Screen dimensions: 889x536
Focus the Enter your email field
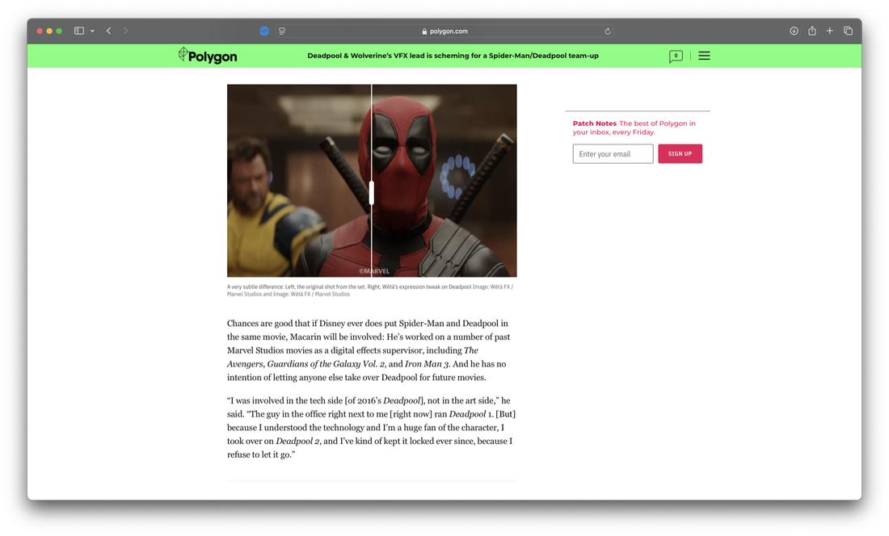(x=613, y=154)
